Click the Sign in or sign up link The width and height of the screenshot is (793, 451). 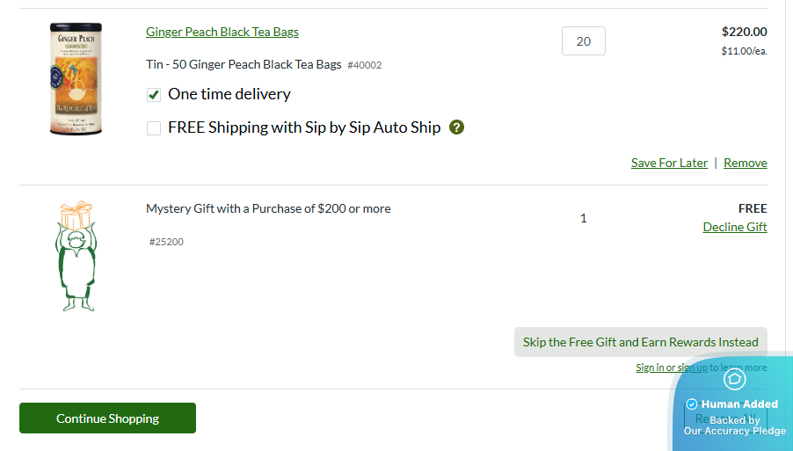point(671,367)
